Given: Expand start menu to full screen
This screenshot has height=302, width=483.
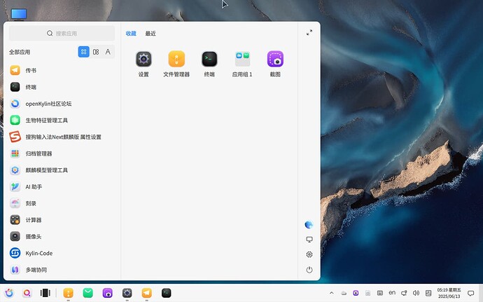Looking at the screenshot, I should pyautogui.click(x=309, y=33).
